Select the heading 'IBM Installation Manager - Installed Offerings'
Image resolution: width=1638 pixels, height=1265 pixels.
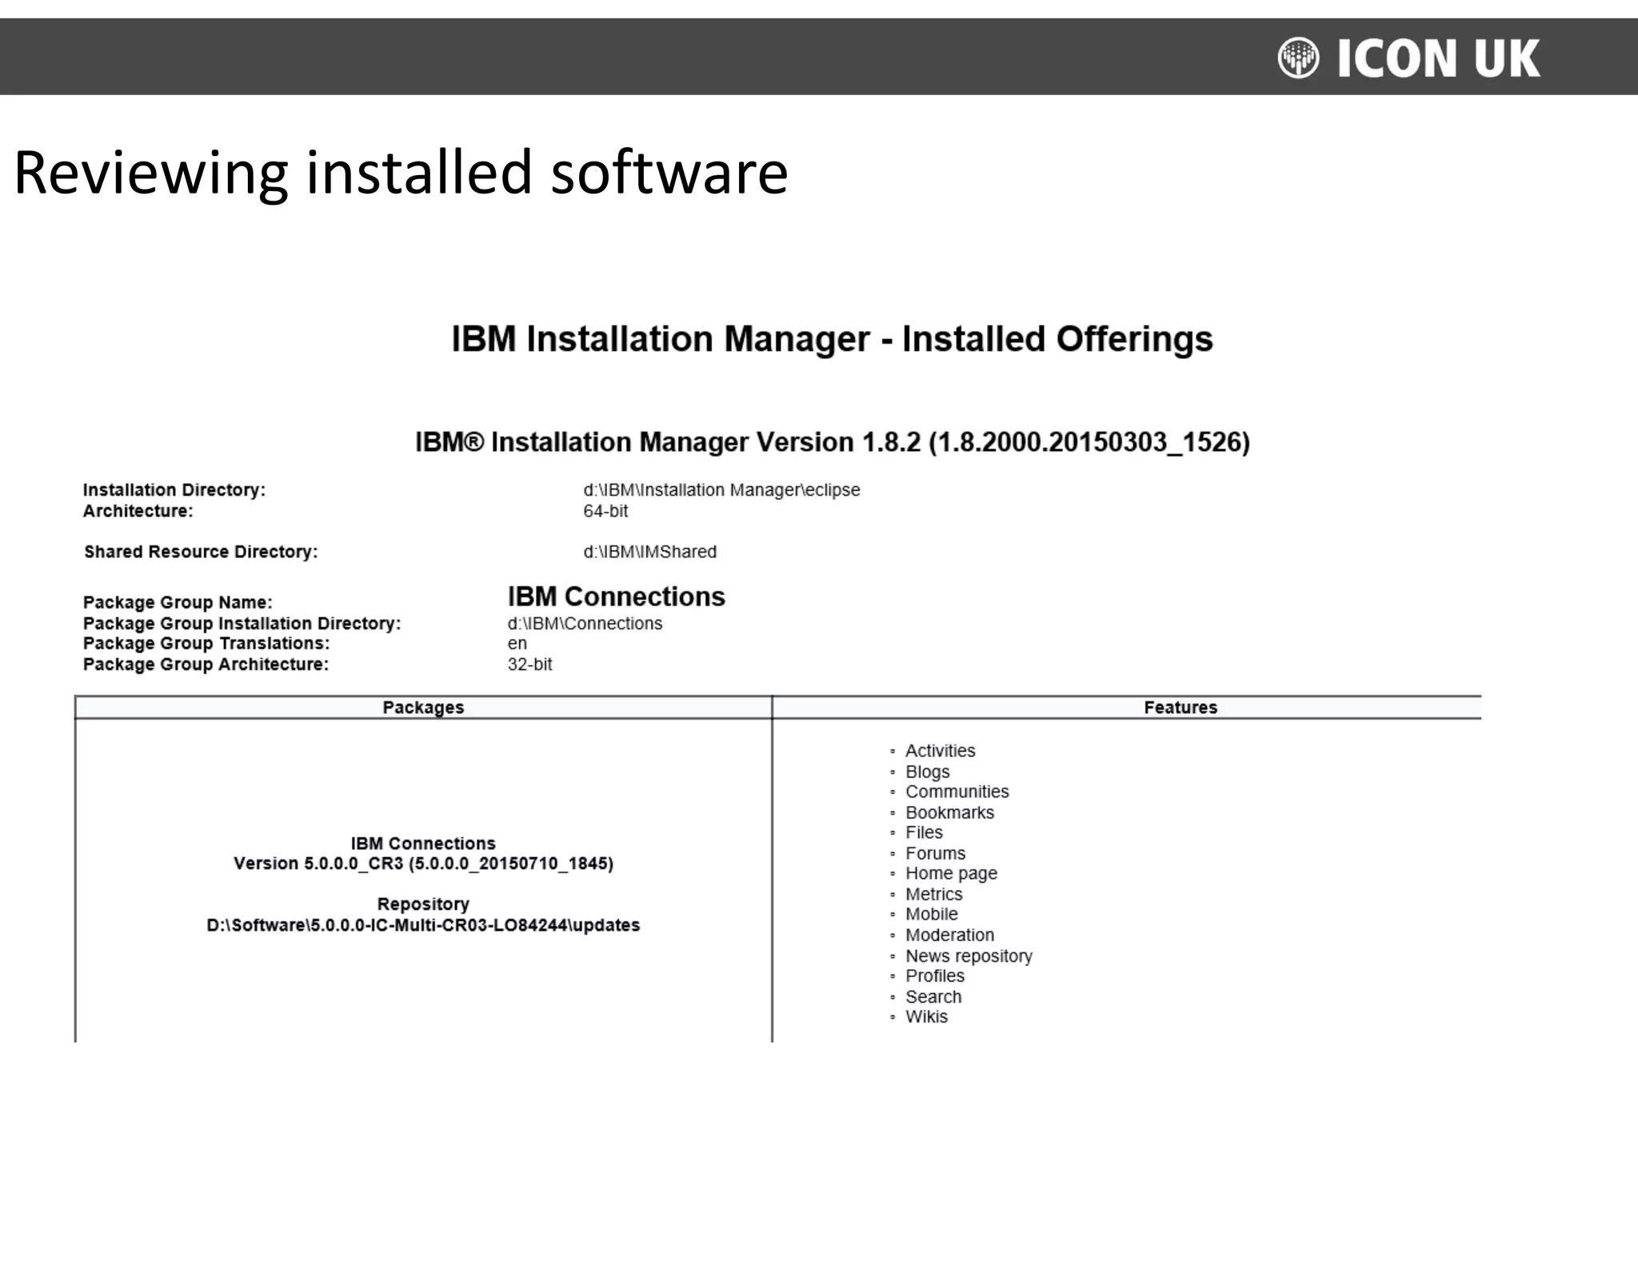pyautogui.click(x=832, y=339)
